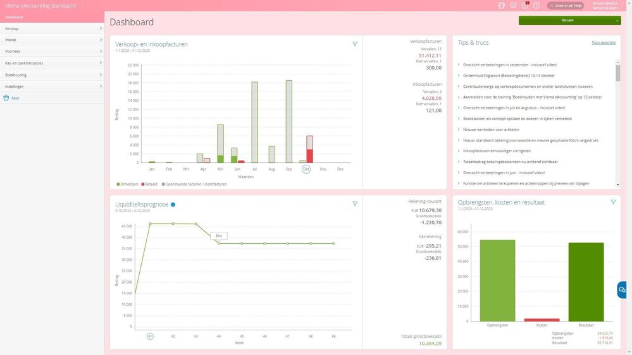632x355 pixels.
Task: Filter the Liquiditeitsprognose chart
Action: 355,203
